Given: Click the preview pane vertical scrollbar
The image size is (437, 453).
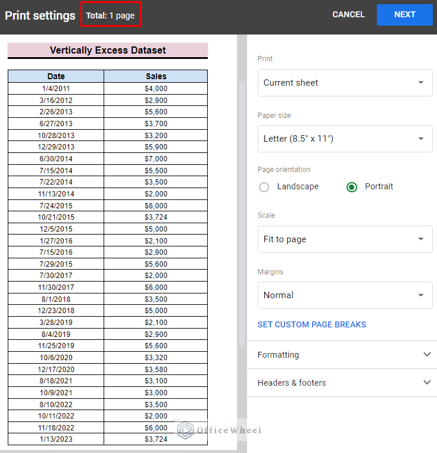Looking at the screenshot, I should click(x=242, y=214).
